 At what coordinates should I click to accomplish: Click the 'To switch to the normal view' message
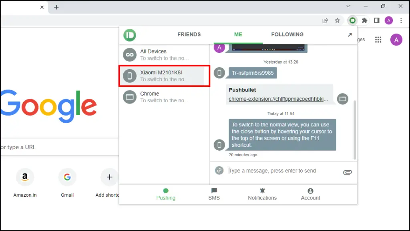coord(282,135)
